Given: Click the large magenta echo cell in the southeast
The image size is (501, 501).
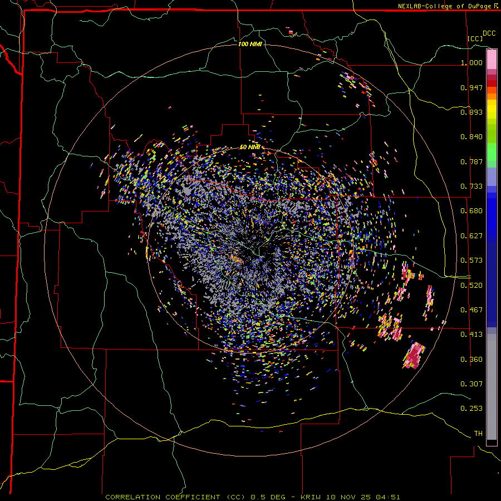Looking at the screenshot, I should [x=414, y=356].
